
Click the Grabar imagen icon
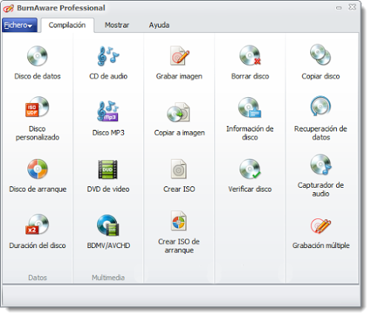click(x=180, y=56)
